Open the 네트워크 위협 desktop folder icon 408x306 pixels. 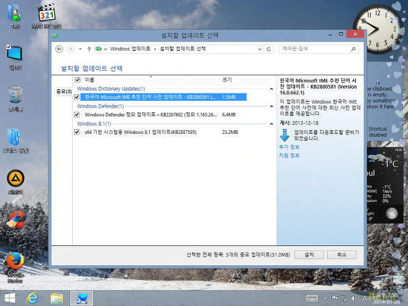click(15, 140)
